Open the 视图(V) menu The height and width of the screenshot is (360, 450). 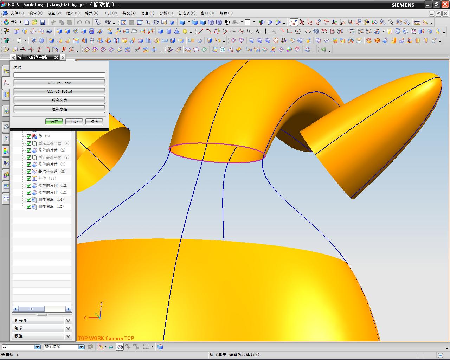54,13
